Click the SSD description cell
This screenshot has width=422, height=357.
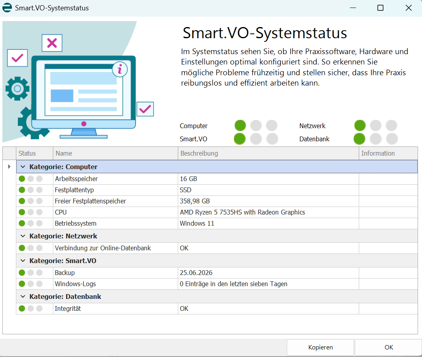click(x=268, y=190)
